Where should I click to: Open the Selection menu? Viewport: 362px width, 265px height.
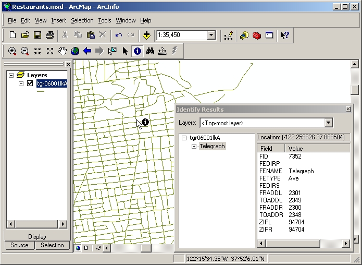[x=82, y=20]
